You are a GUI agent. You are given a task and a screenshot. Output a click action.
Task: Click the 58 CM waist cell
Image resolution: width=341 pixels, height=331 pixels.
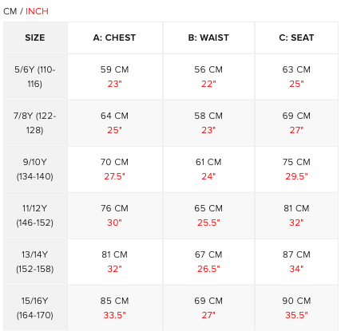click(208, 123)
